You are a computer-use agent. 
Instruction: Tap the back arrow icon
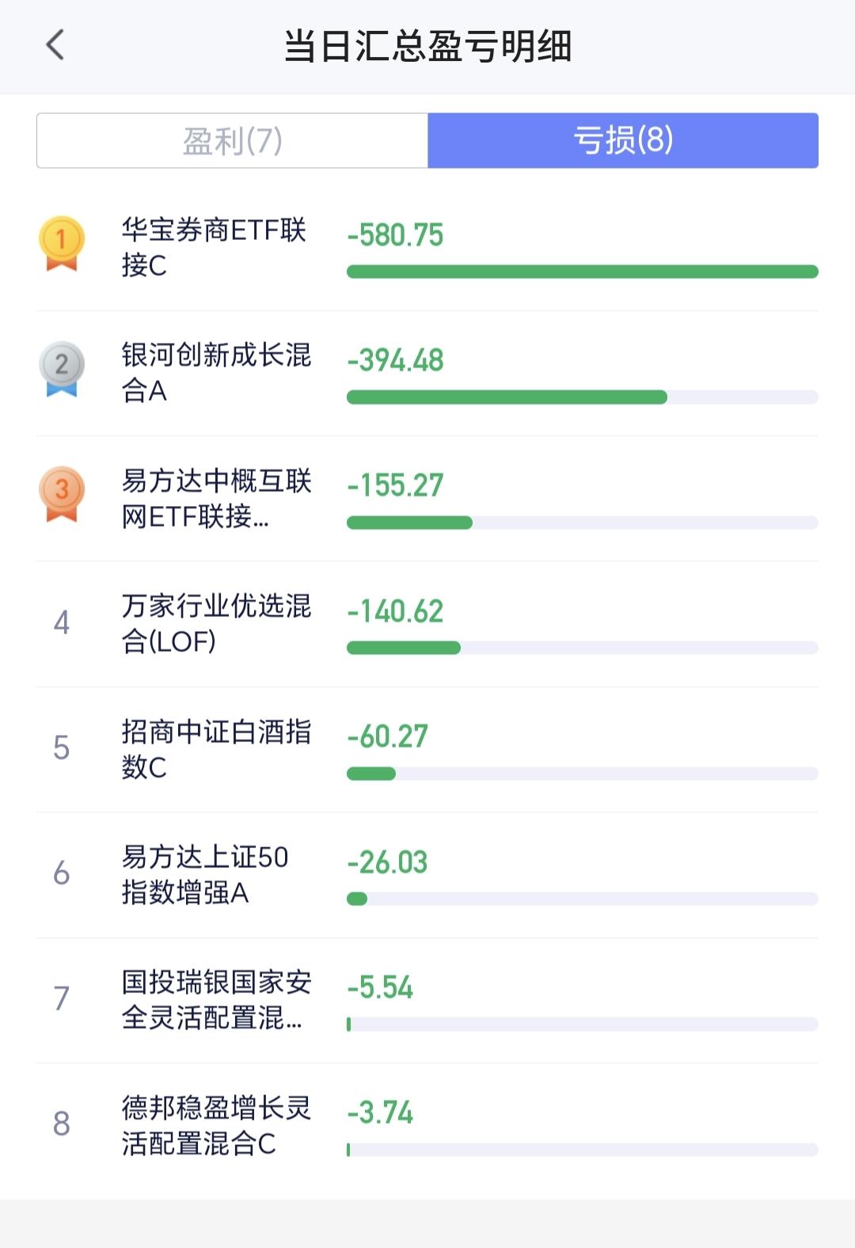55,45
